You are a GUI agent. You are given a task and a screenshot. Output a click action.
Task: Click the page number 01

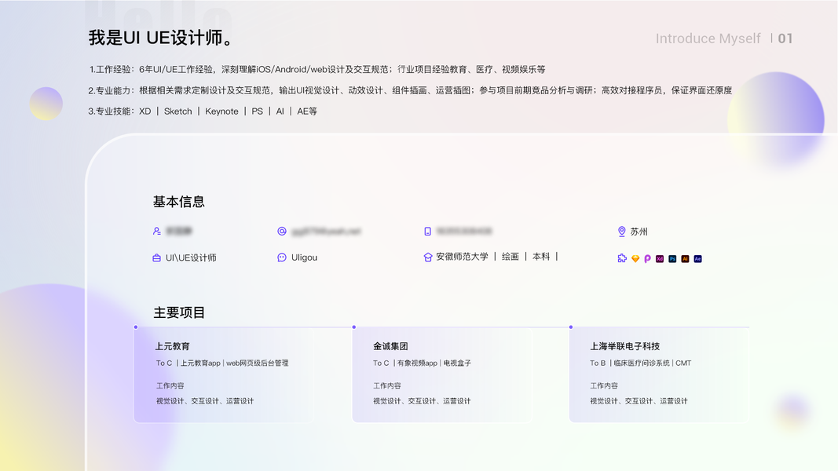coord(785,38)
